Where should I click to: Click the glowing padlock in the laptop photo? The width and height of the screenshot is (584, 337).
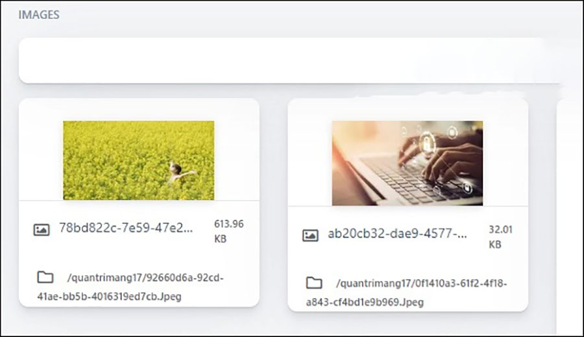pos(427,143)
